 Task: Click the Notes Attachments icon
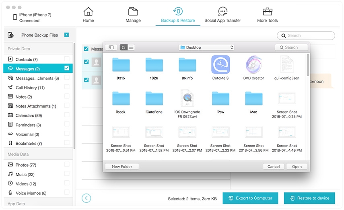coord(10,106)
